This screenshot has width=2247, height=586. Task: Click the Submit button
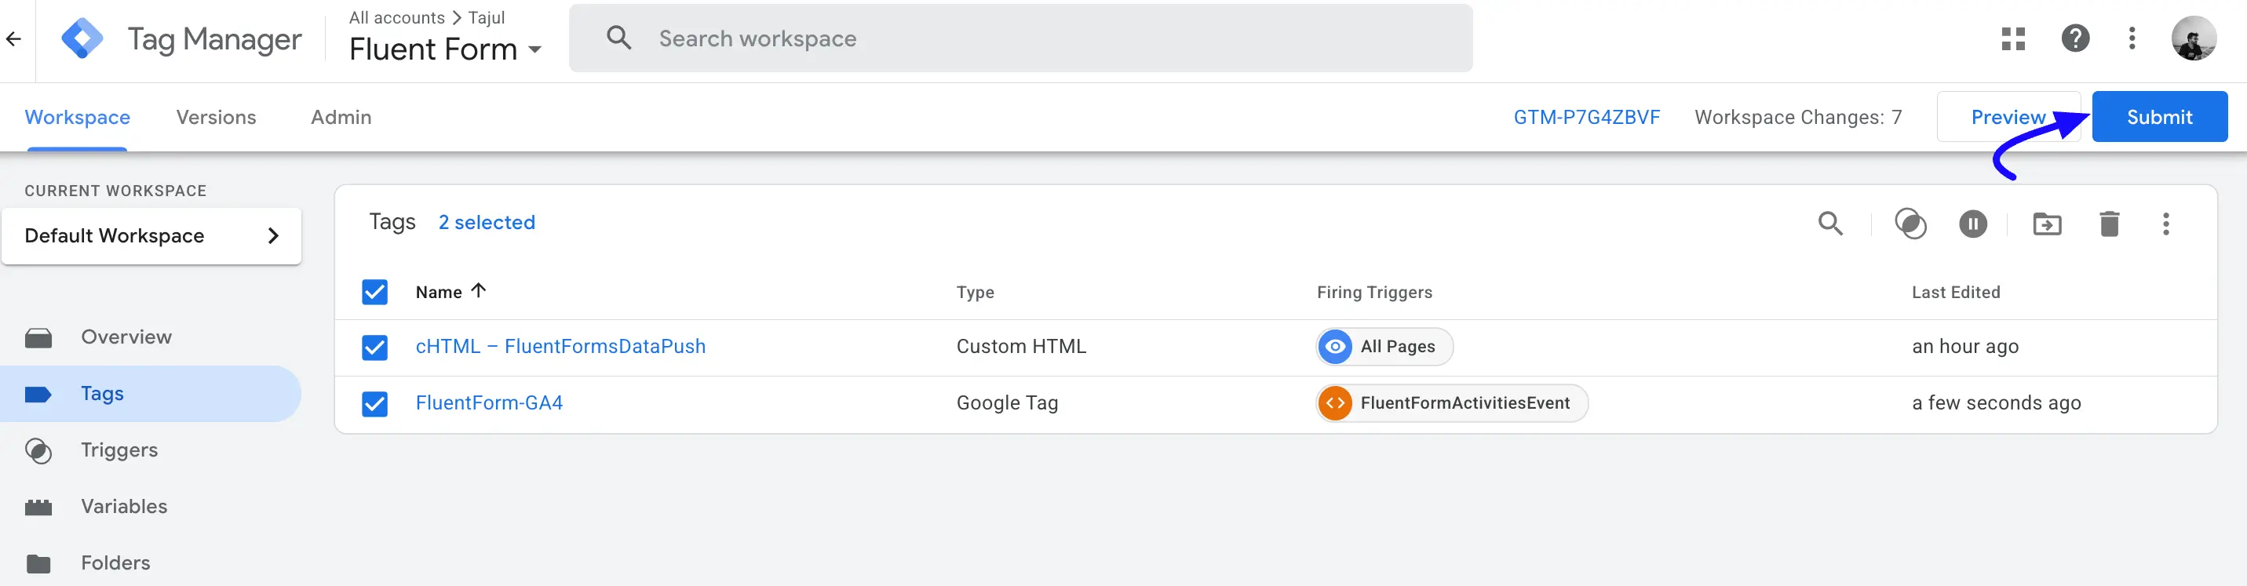[2159, 117]
